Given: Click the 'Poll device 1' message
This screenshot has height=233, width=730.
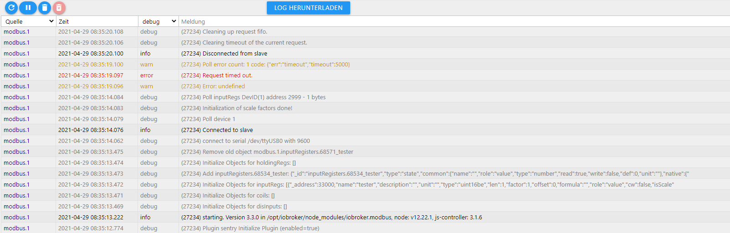Looking at the screenshot, I should [x=208, y=119].
